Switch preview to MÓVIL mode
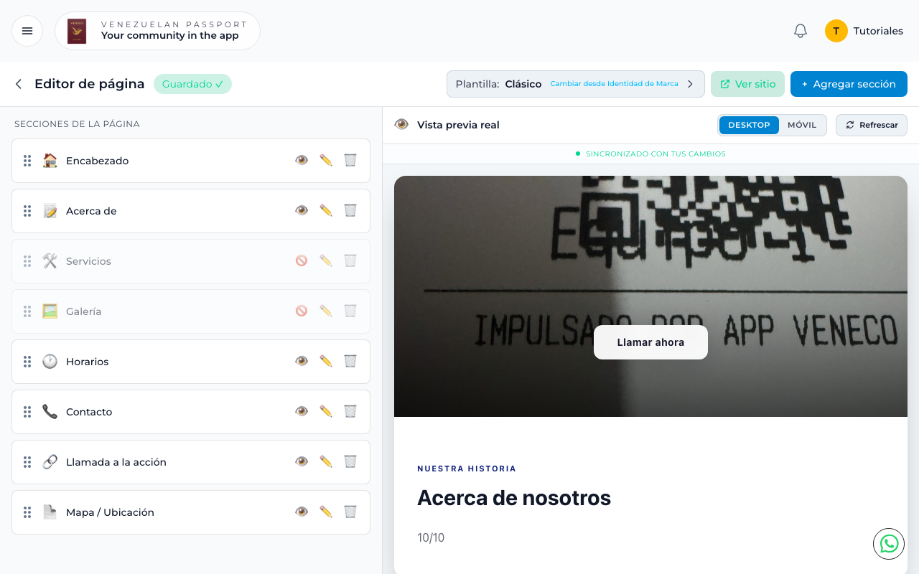This screenshot has height=574, width=919. coord(802,125)
